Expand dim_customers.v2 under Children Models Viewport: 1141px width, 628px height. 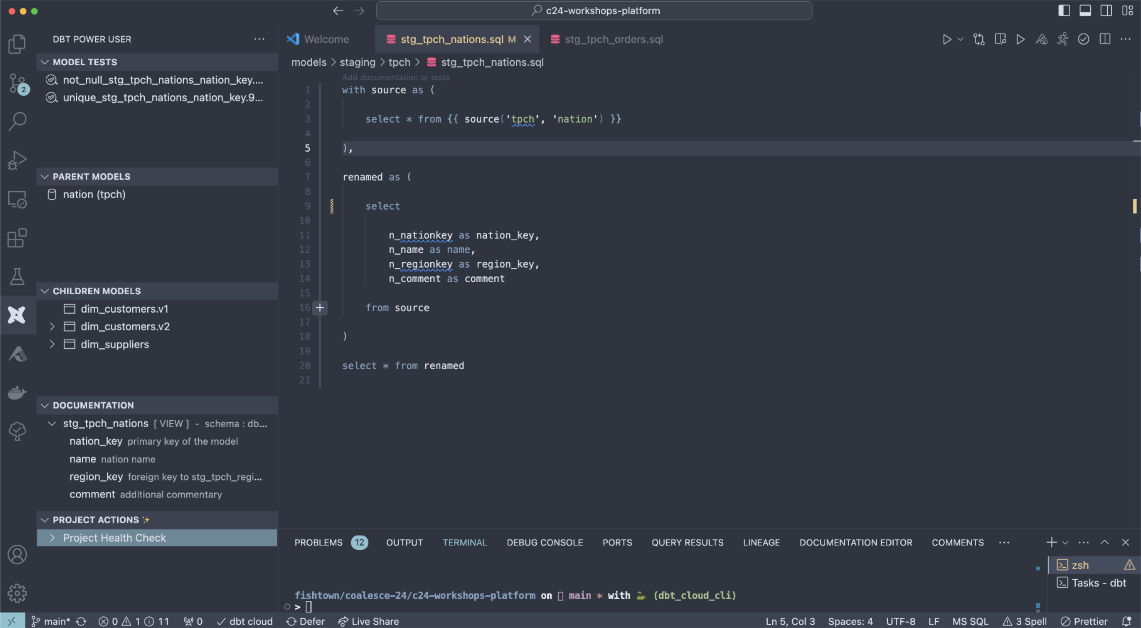tap(52, 327)
